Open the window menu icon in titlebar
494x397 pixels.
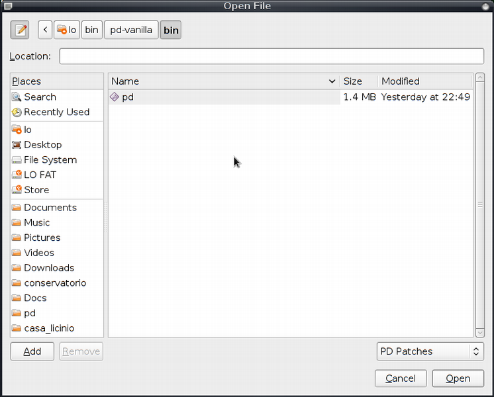pos(8,6)
